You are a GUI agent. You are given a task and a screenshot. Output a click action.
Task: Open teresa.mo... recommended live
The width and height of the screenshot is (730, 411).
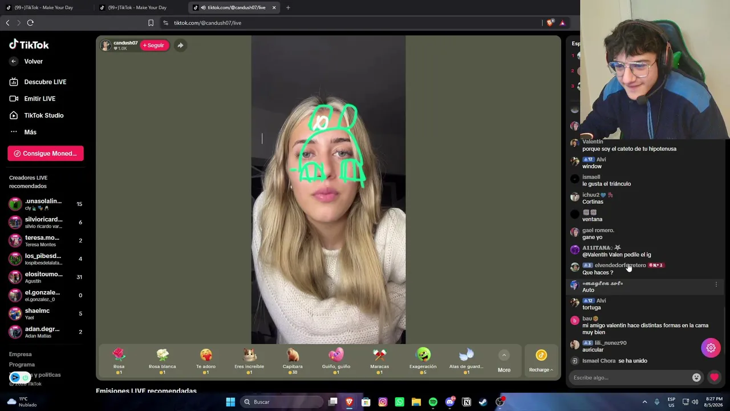[46, 241]
